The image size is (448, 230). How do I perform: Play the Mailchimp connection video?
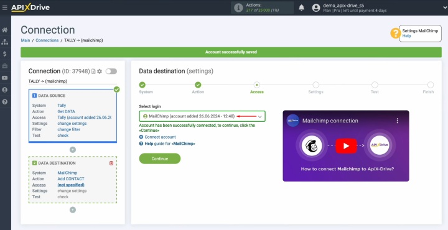pyautogui.click(x=346, y=146)
